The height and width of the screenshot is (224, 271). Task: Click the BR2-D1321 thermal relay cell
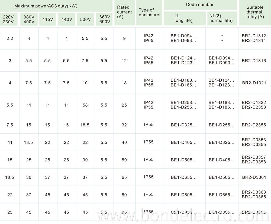pos(254,83)
